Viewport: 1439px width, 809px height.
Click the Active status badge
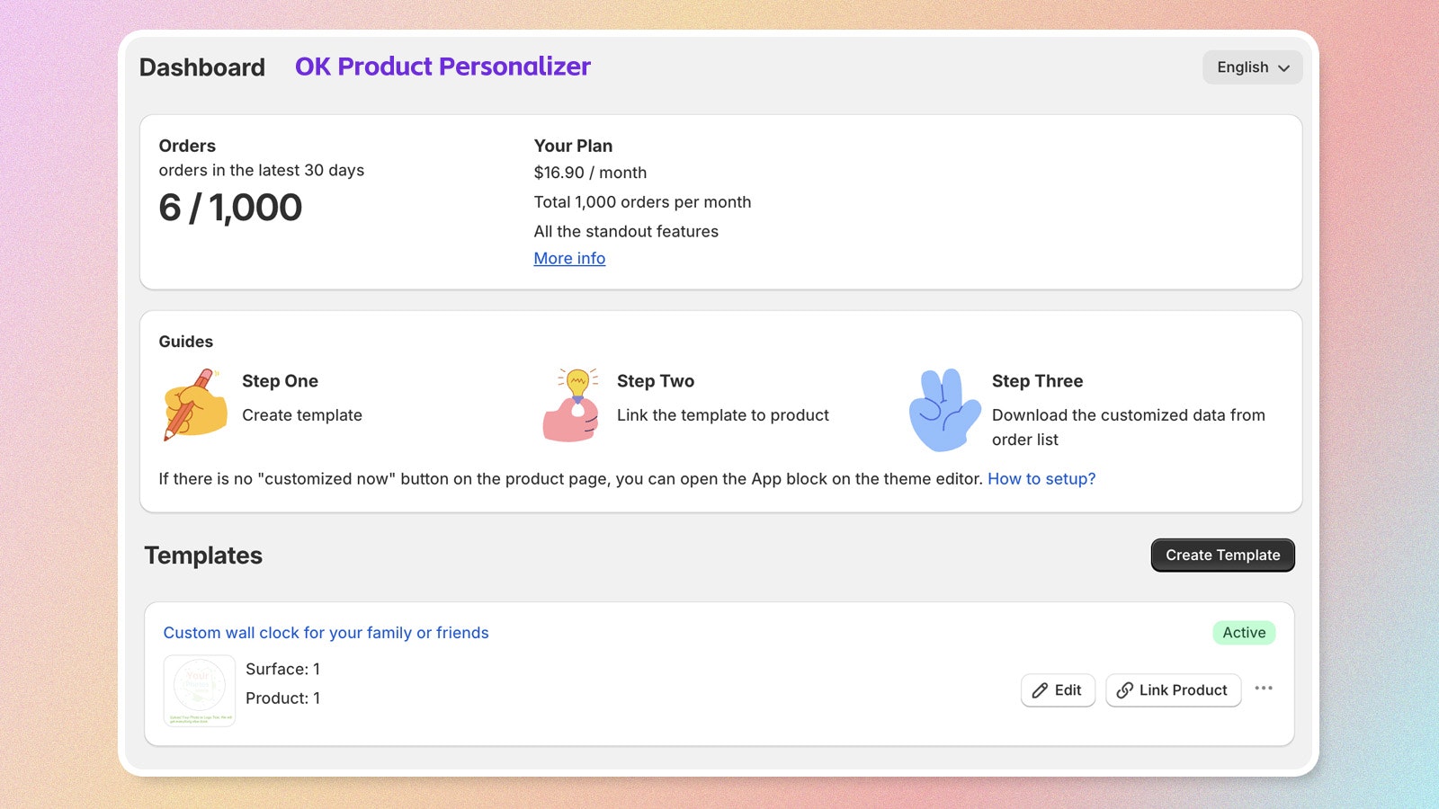pyautogui.click(x=1243, y=633)
